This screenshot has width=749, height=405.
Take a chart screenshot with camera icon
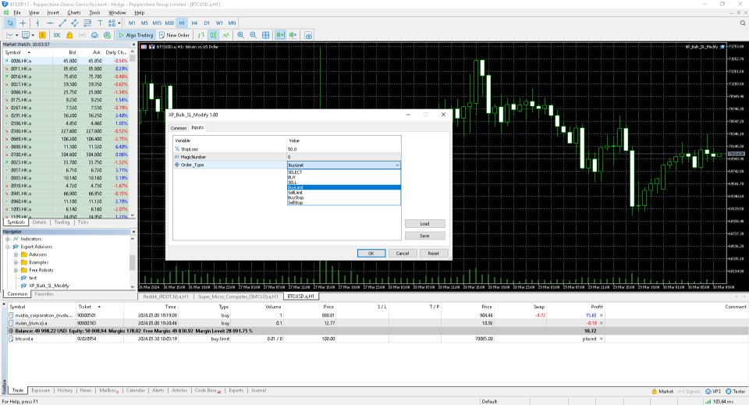pos(309,35)
